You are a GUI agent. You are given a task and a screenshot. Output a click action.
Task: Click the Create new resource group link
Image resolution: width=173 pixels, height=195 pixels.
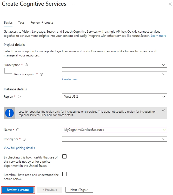[x=70, y=79]
